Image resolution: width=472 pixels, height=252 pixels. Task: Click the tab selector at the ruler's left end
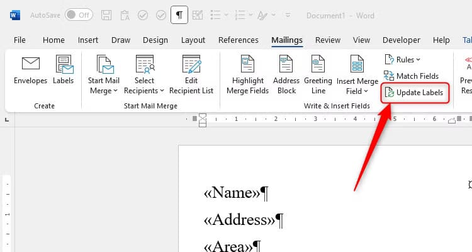pos(7,120)
